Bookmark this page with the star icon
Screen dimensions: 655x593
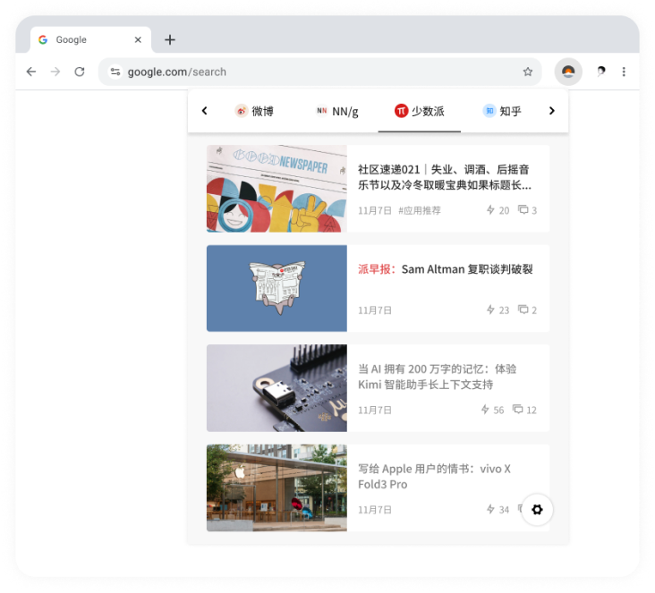pos(528,72)
